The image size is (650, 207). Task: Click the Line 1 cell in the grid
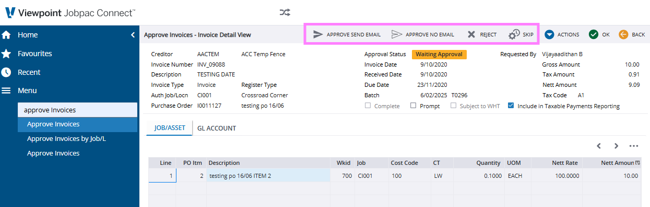coord(162,176)
